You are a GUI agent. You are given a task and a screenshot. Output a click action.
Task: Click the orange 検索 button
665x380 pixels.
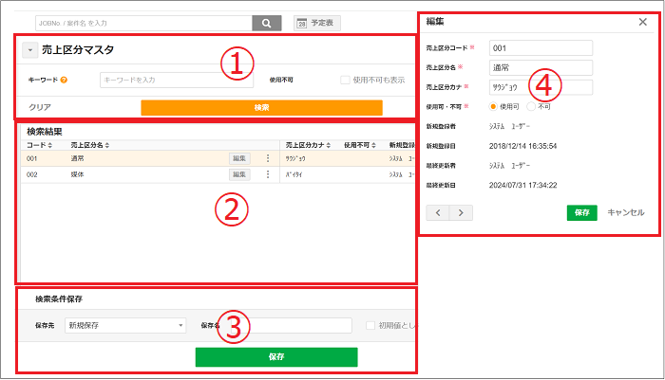(261, 108)
